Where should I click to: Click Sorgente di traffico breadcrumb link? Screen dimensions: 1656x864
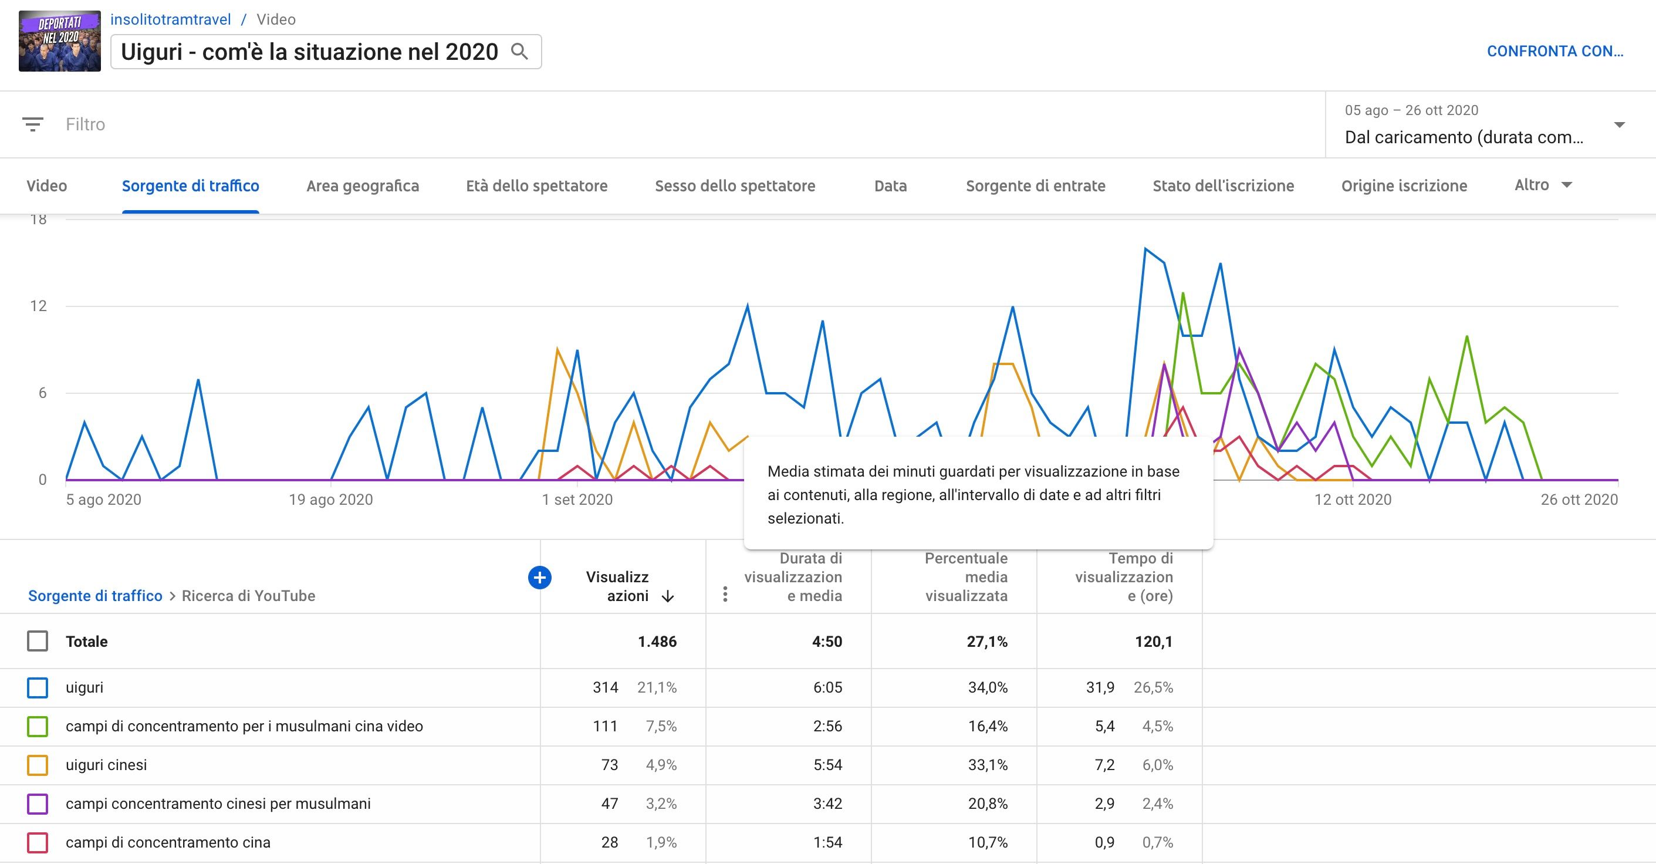(95, 596)
